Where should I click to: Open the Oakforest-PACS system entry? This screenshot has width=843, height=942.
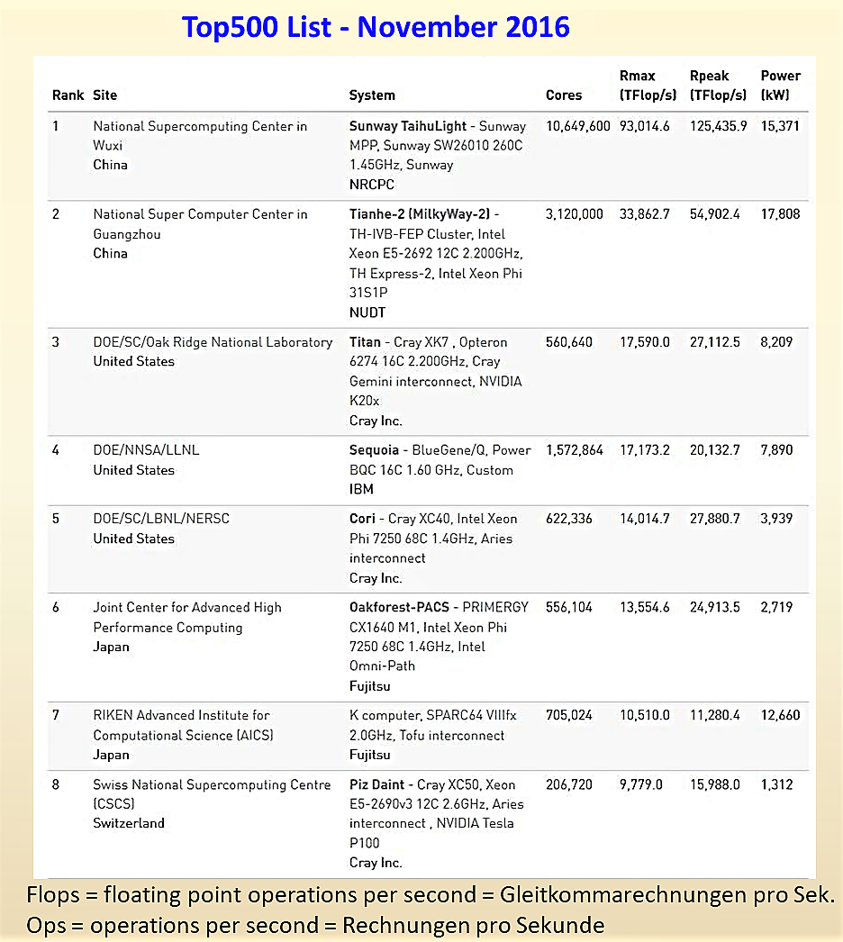click(x=399, y=607)
